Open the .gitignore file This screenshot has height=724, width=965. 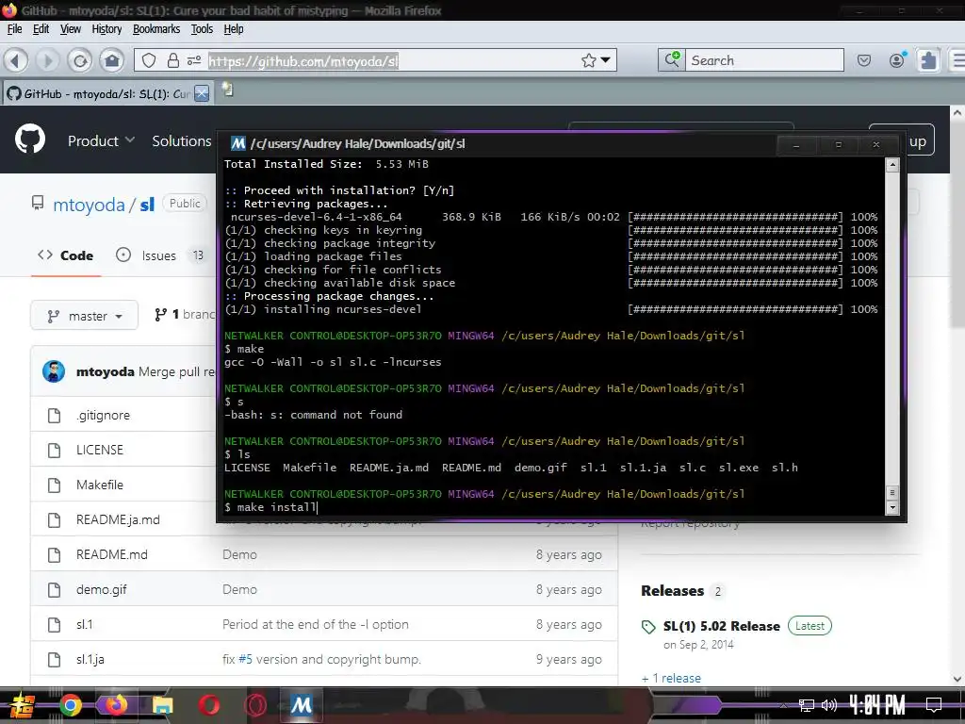[x=103, y=416]
